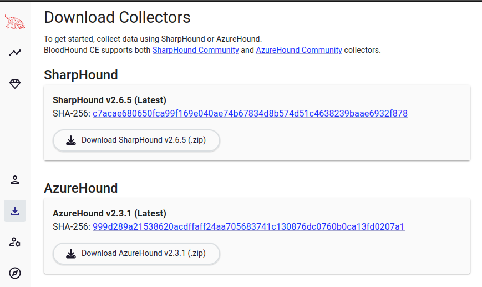Click Download SharpHound v2.6.5 (.zip) button

coord(136,140)
